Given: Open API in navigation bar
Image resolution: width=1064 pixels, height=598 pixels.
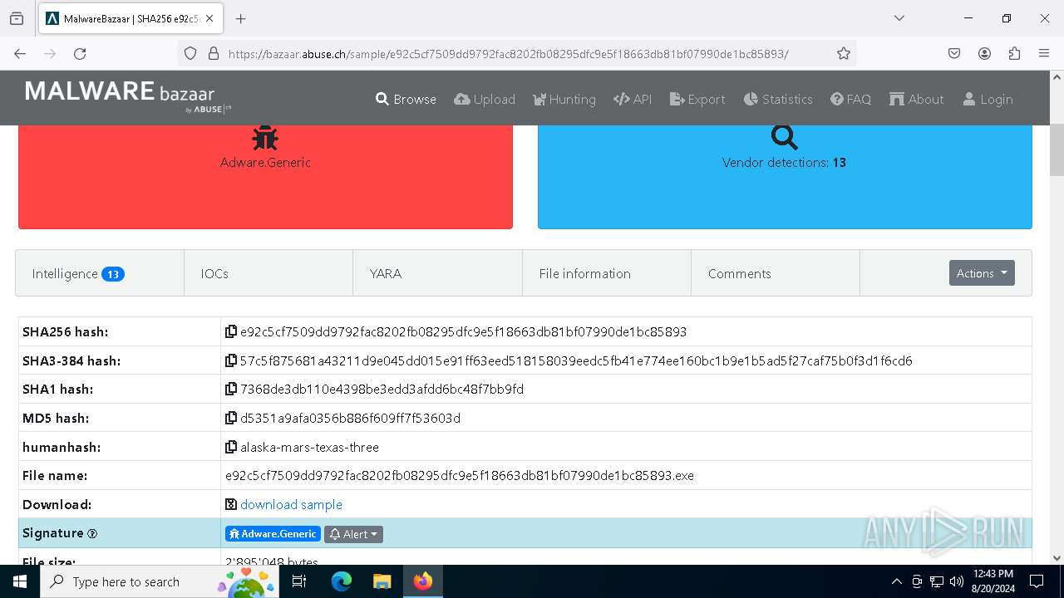Looking at the screenshot, I should [x=633, y=99].
